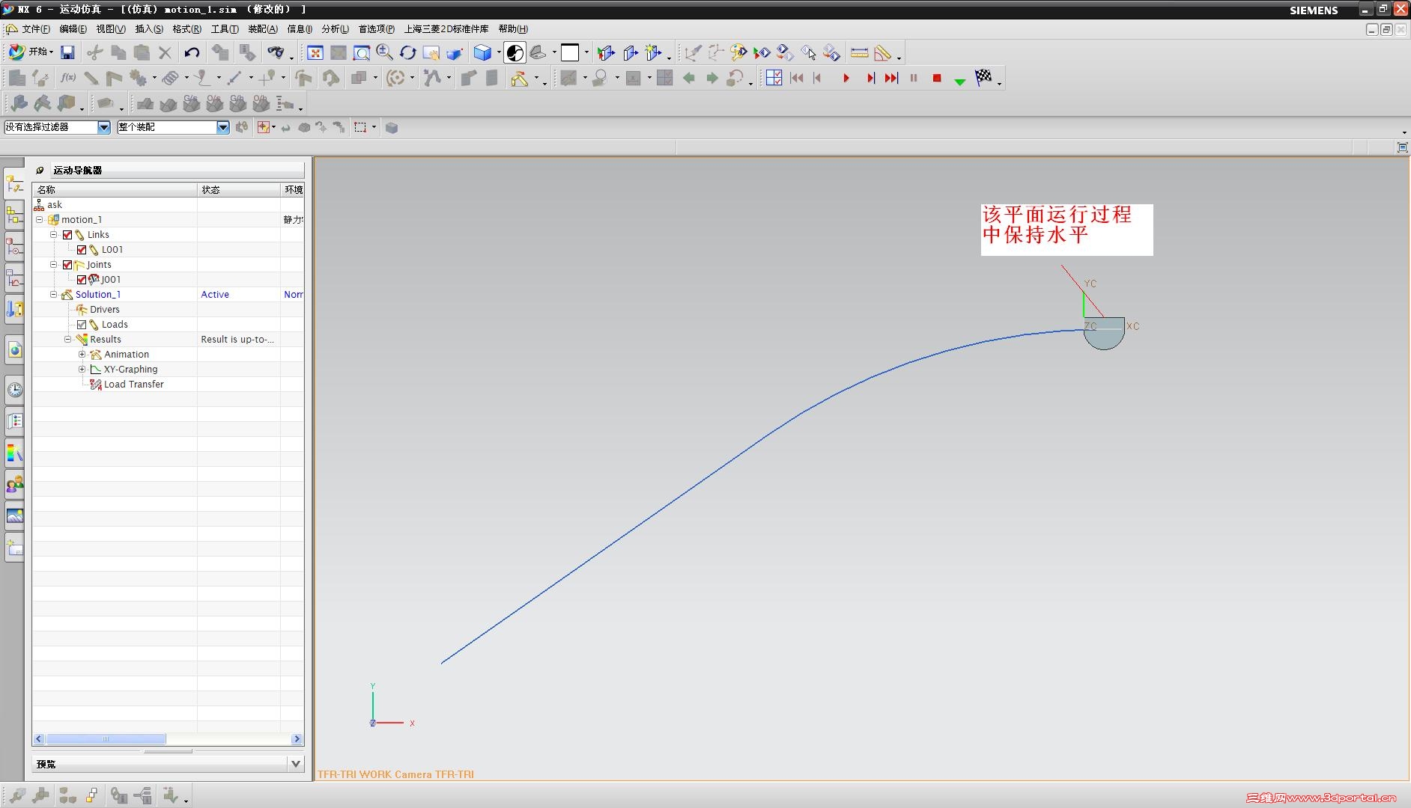1411x808 pixels.
Task: Open the 首选项(P) menu
Action: pos(376,29)
